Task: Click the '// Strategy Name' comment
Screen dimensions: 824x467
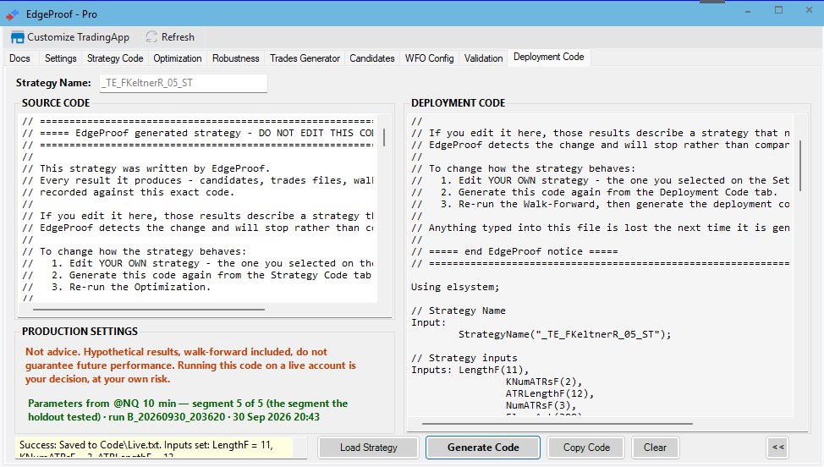Action: tap(459, 310)
